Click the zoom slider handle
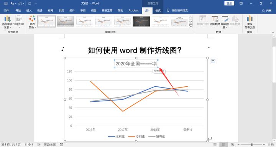 252,145
